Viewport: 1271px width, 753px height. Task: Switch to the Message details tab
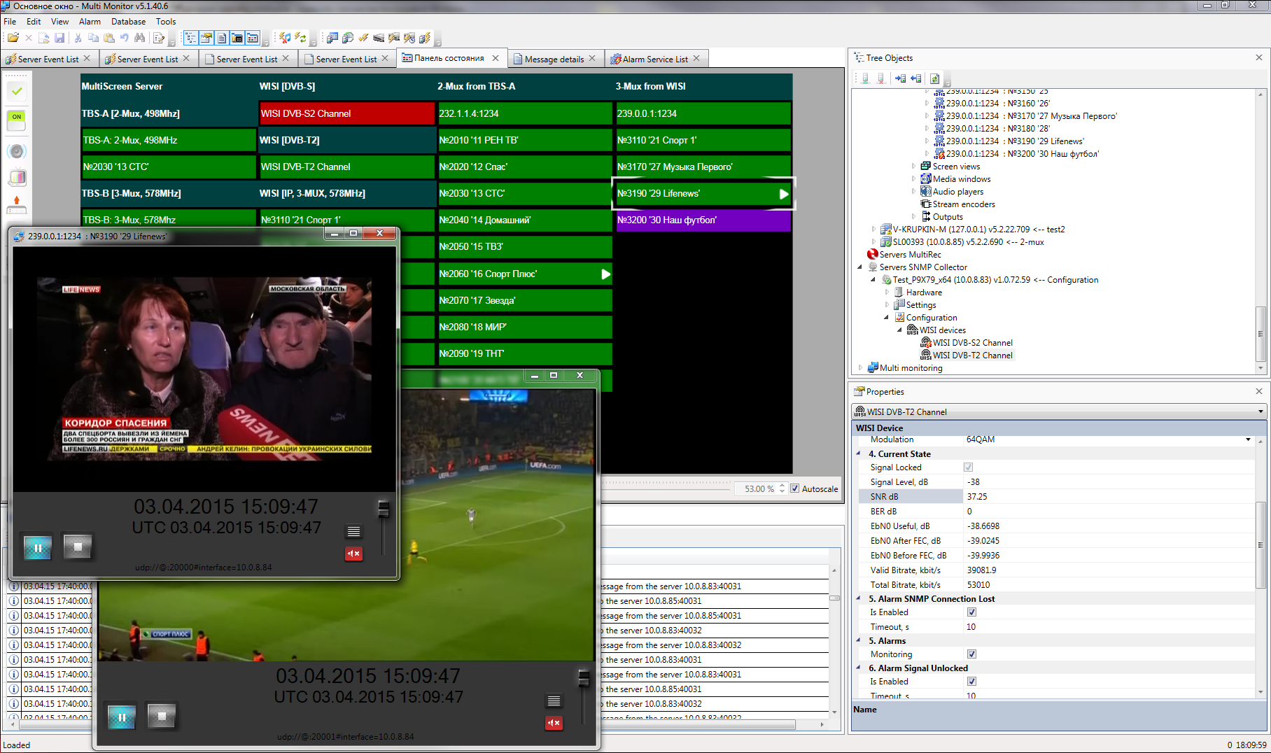[554, 59]
